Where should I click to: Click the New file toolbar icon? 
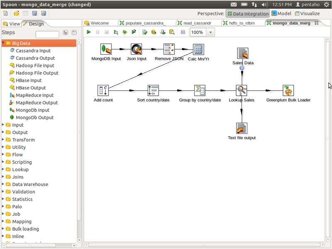pyautogui.click(x=5, y=13)
